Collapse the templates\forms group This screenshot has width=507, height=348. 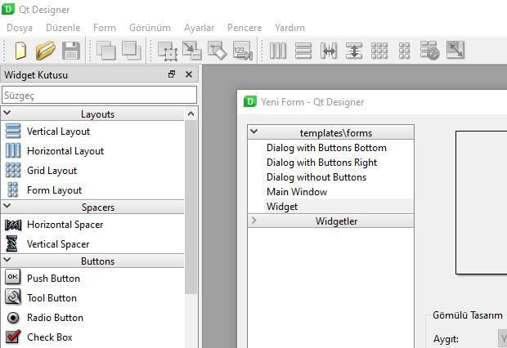click(x=254, y=132)
